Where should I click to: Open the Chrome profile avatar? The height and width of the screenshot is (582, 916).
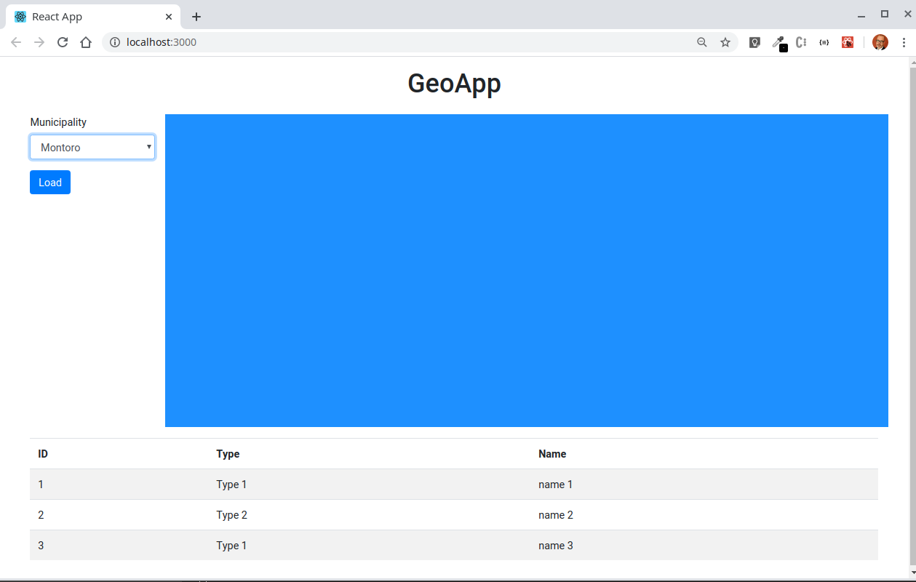880,42
